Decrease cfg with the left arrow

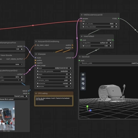tap(38, 77)
